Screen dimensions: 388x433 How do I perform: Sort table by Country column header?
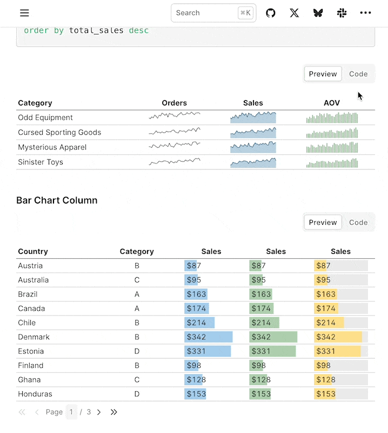(x=33, y=252)
